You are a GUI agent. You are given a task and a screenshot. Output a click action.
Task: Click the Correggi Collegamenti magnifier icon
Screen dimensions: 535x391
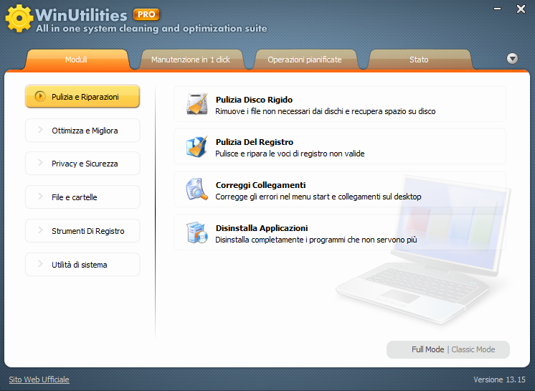(x=197, y=189)
